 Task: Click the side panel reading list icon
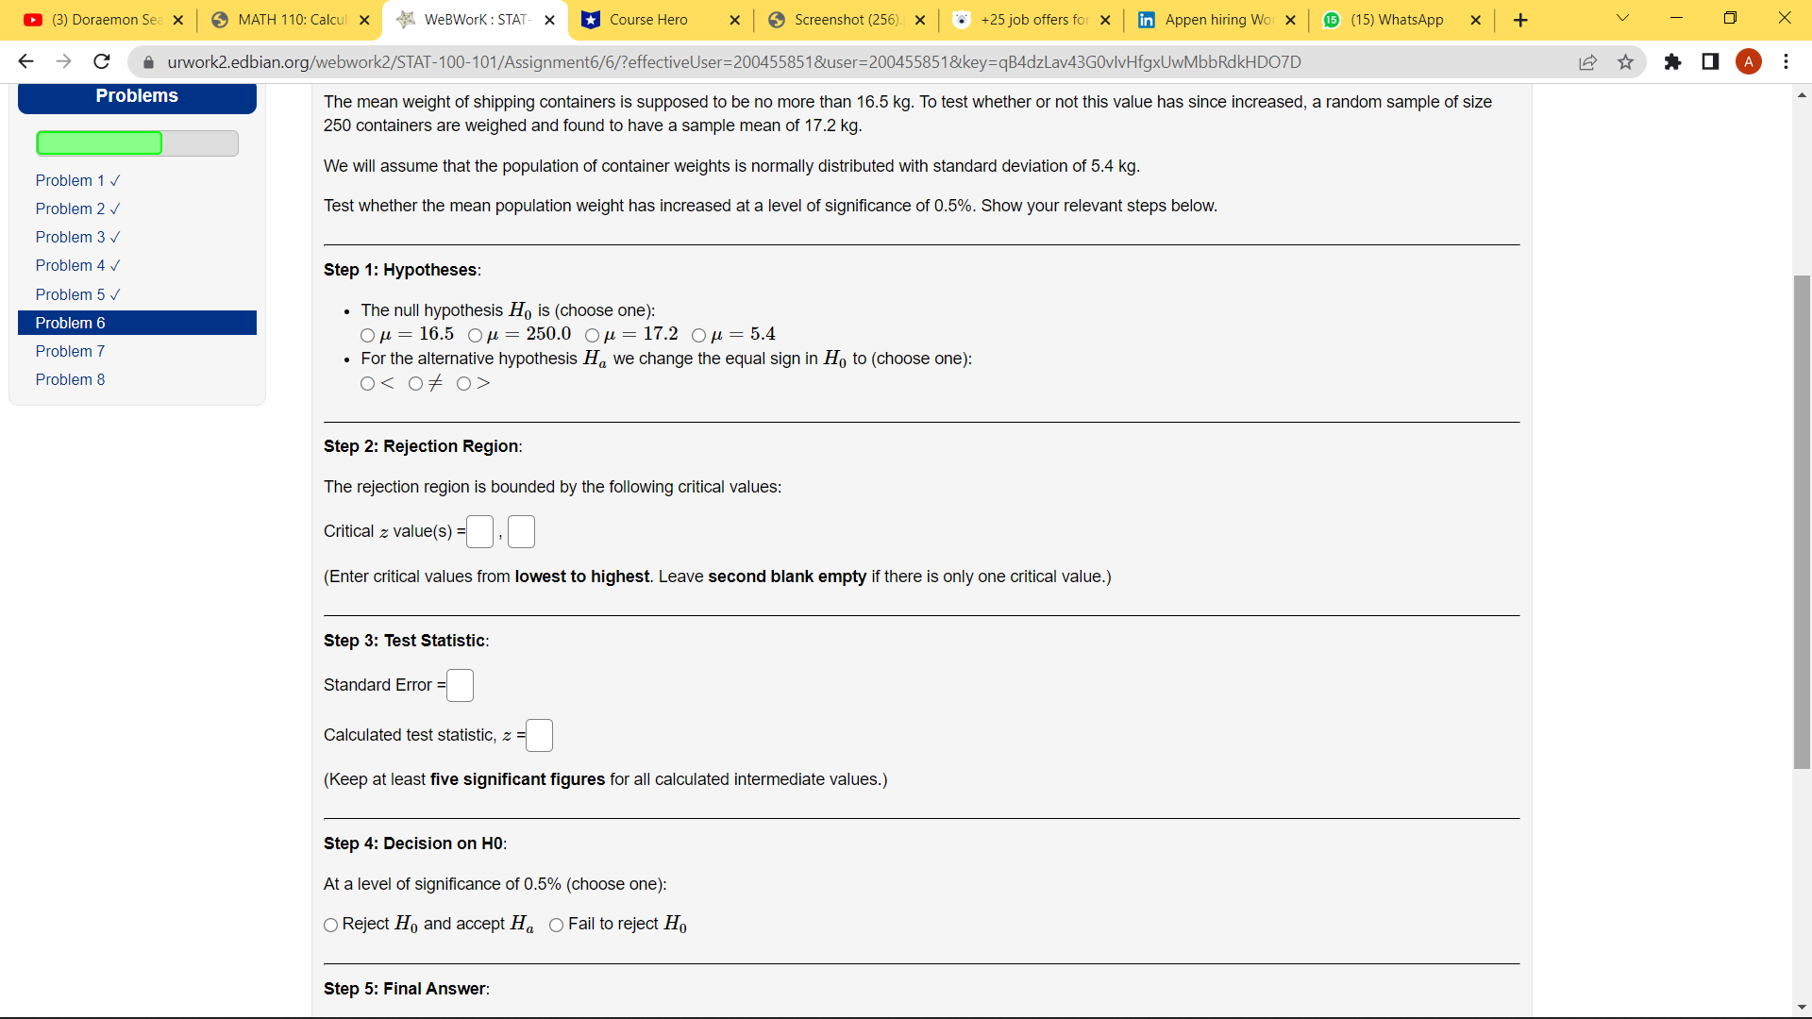1710,62
